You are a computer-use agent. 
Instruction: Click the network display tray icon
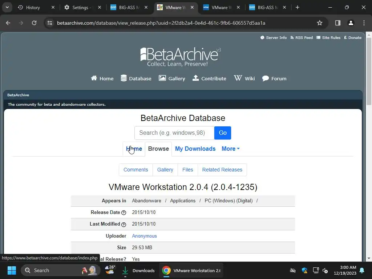(316, 270)
